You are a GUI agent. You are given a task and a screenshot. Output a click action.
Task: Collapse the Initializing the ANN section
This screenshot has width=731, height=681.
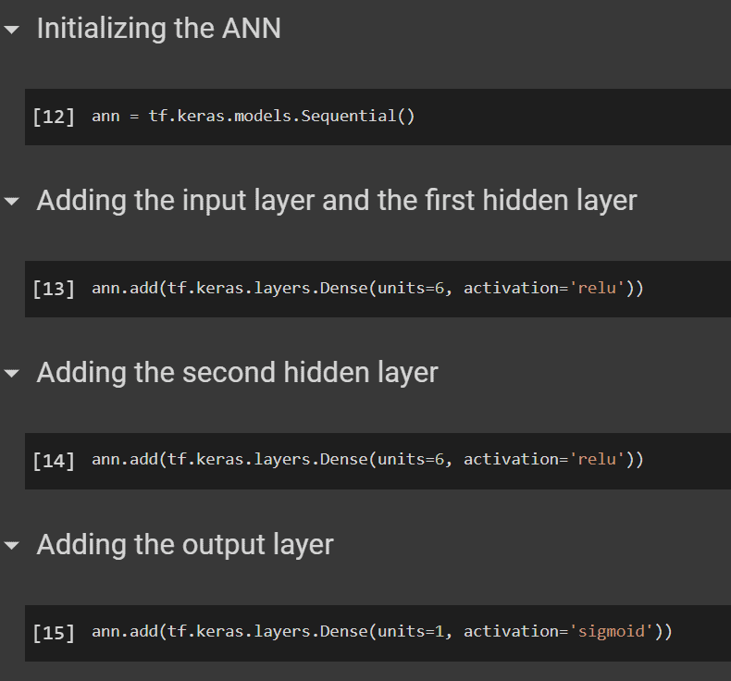click(x=11, y=30)
